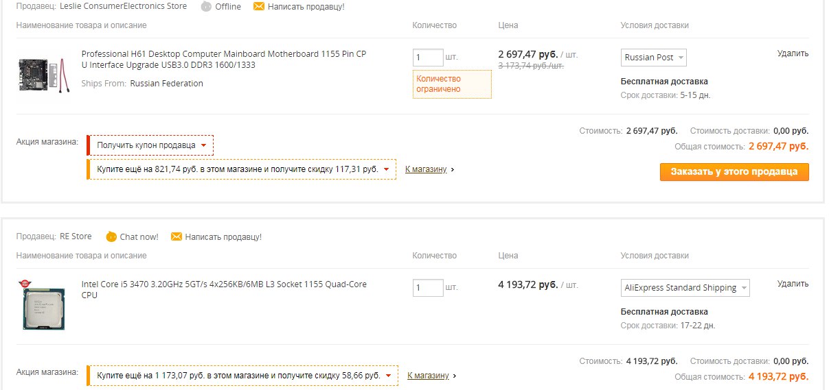Open the Russian Post shipping dropdown
829x390 pixels.
tap(653, 58)
